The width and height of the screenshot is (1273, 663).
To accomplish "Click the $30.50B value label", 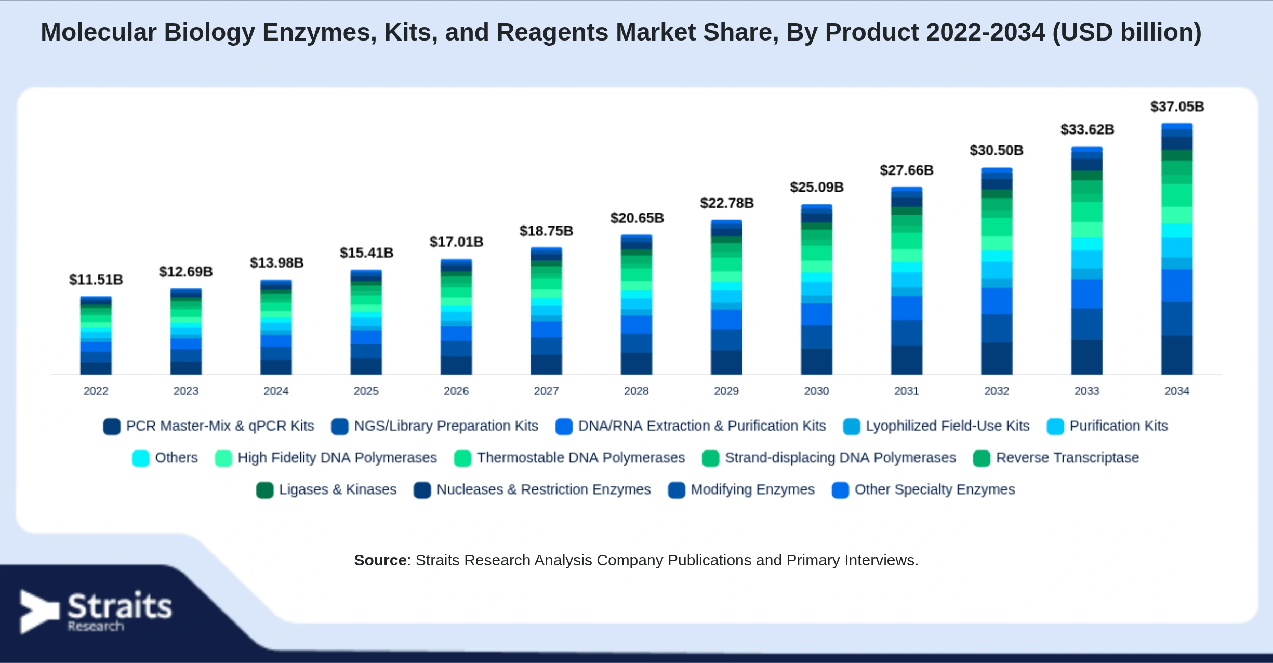I will point(997,150).
